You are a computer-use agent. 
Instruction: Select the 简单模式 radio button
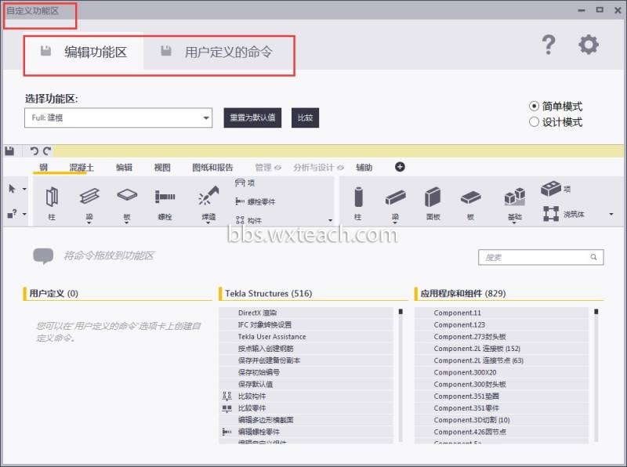[534, 107]
